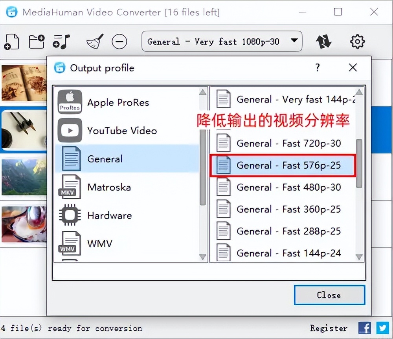
Task: Click the Register link
Action: click(x=329, y=328)
